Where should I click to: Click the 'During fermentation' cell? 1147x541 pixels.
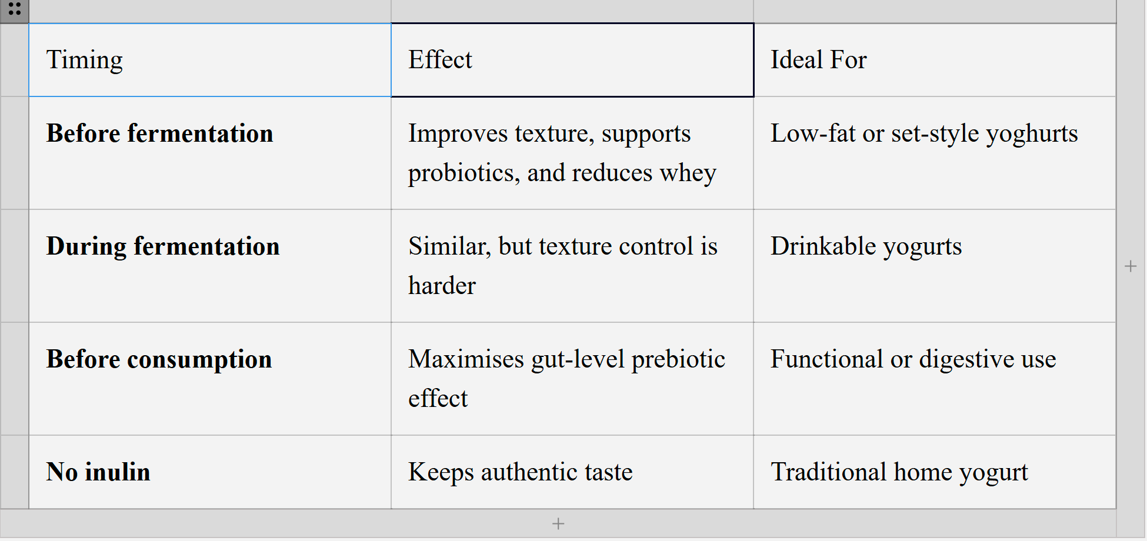(x=209, y=266)
